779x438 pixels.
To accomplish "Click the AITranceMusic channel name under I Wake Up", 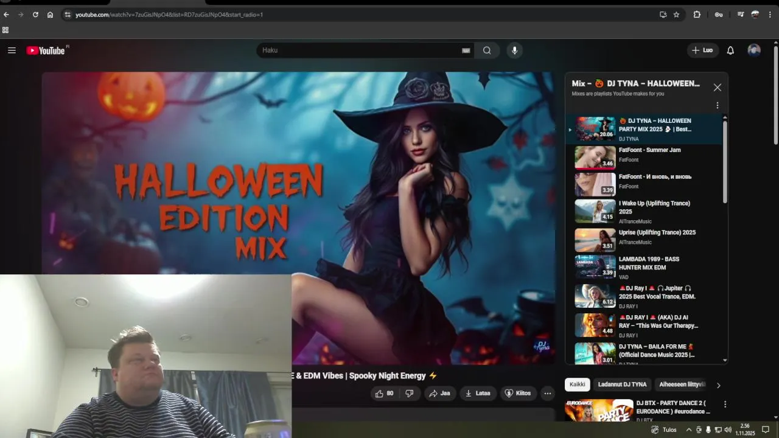I will click(x=635, y=222).
